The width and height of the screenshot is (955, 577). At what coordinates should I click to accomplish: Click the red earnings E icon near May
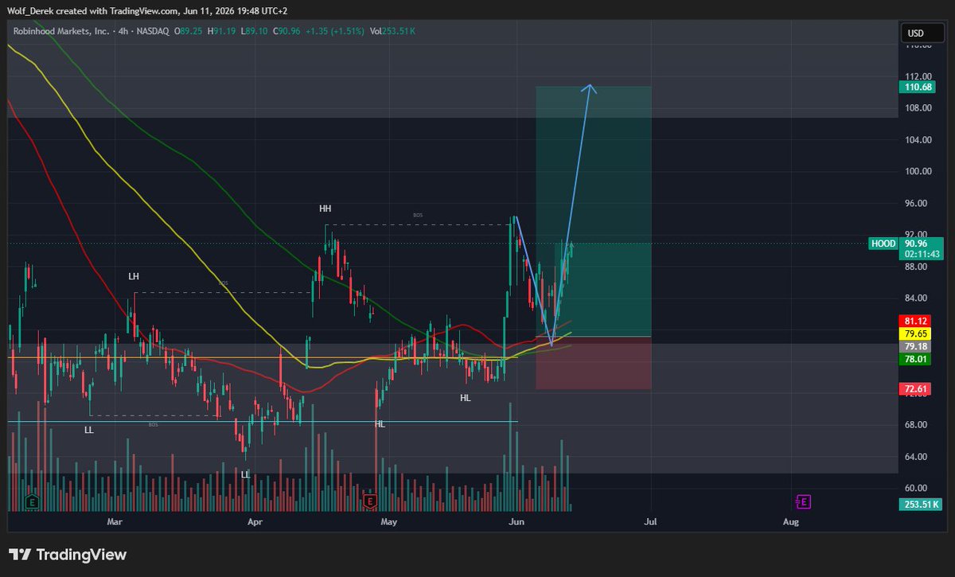pyautogui.click(x=369, y=501)
